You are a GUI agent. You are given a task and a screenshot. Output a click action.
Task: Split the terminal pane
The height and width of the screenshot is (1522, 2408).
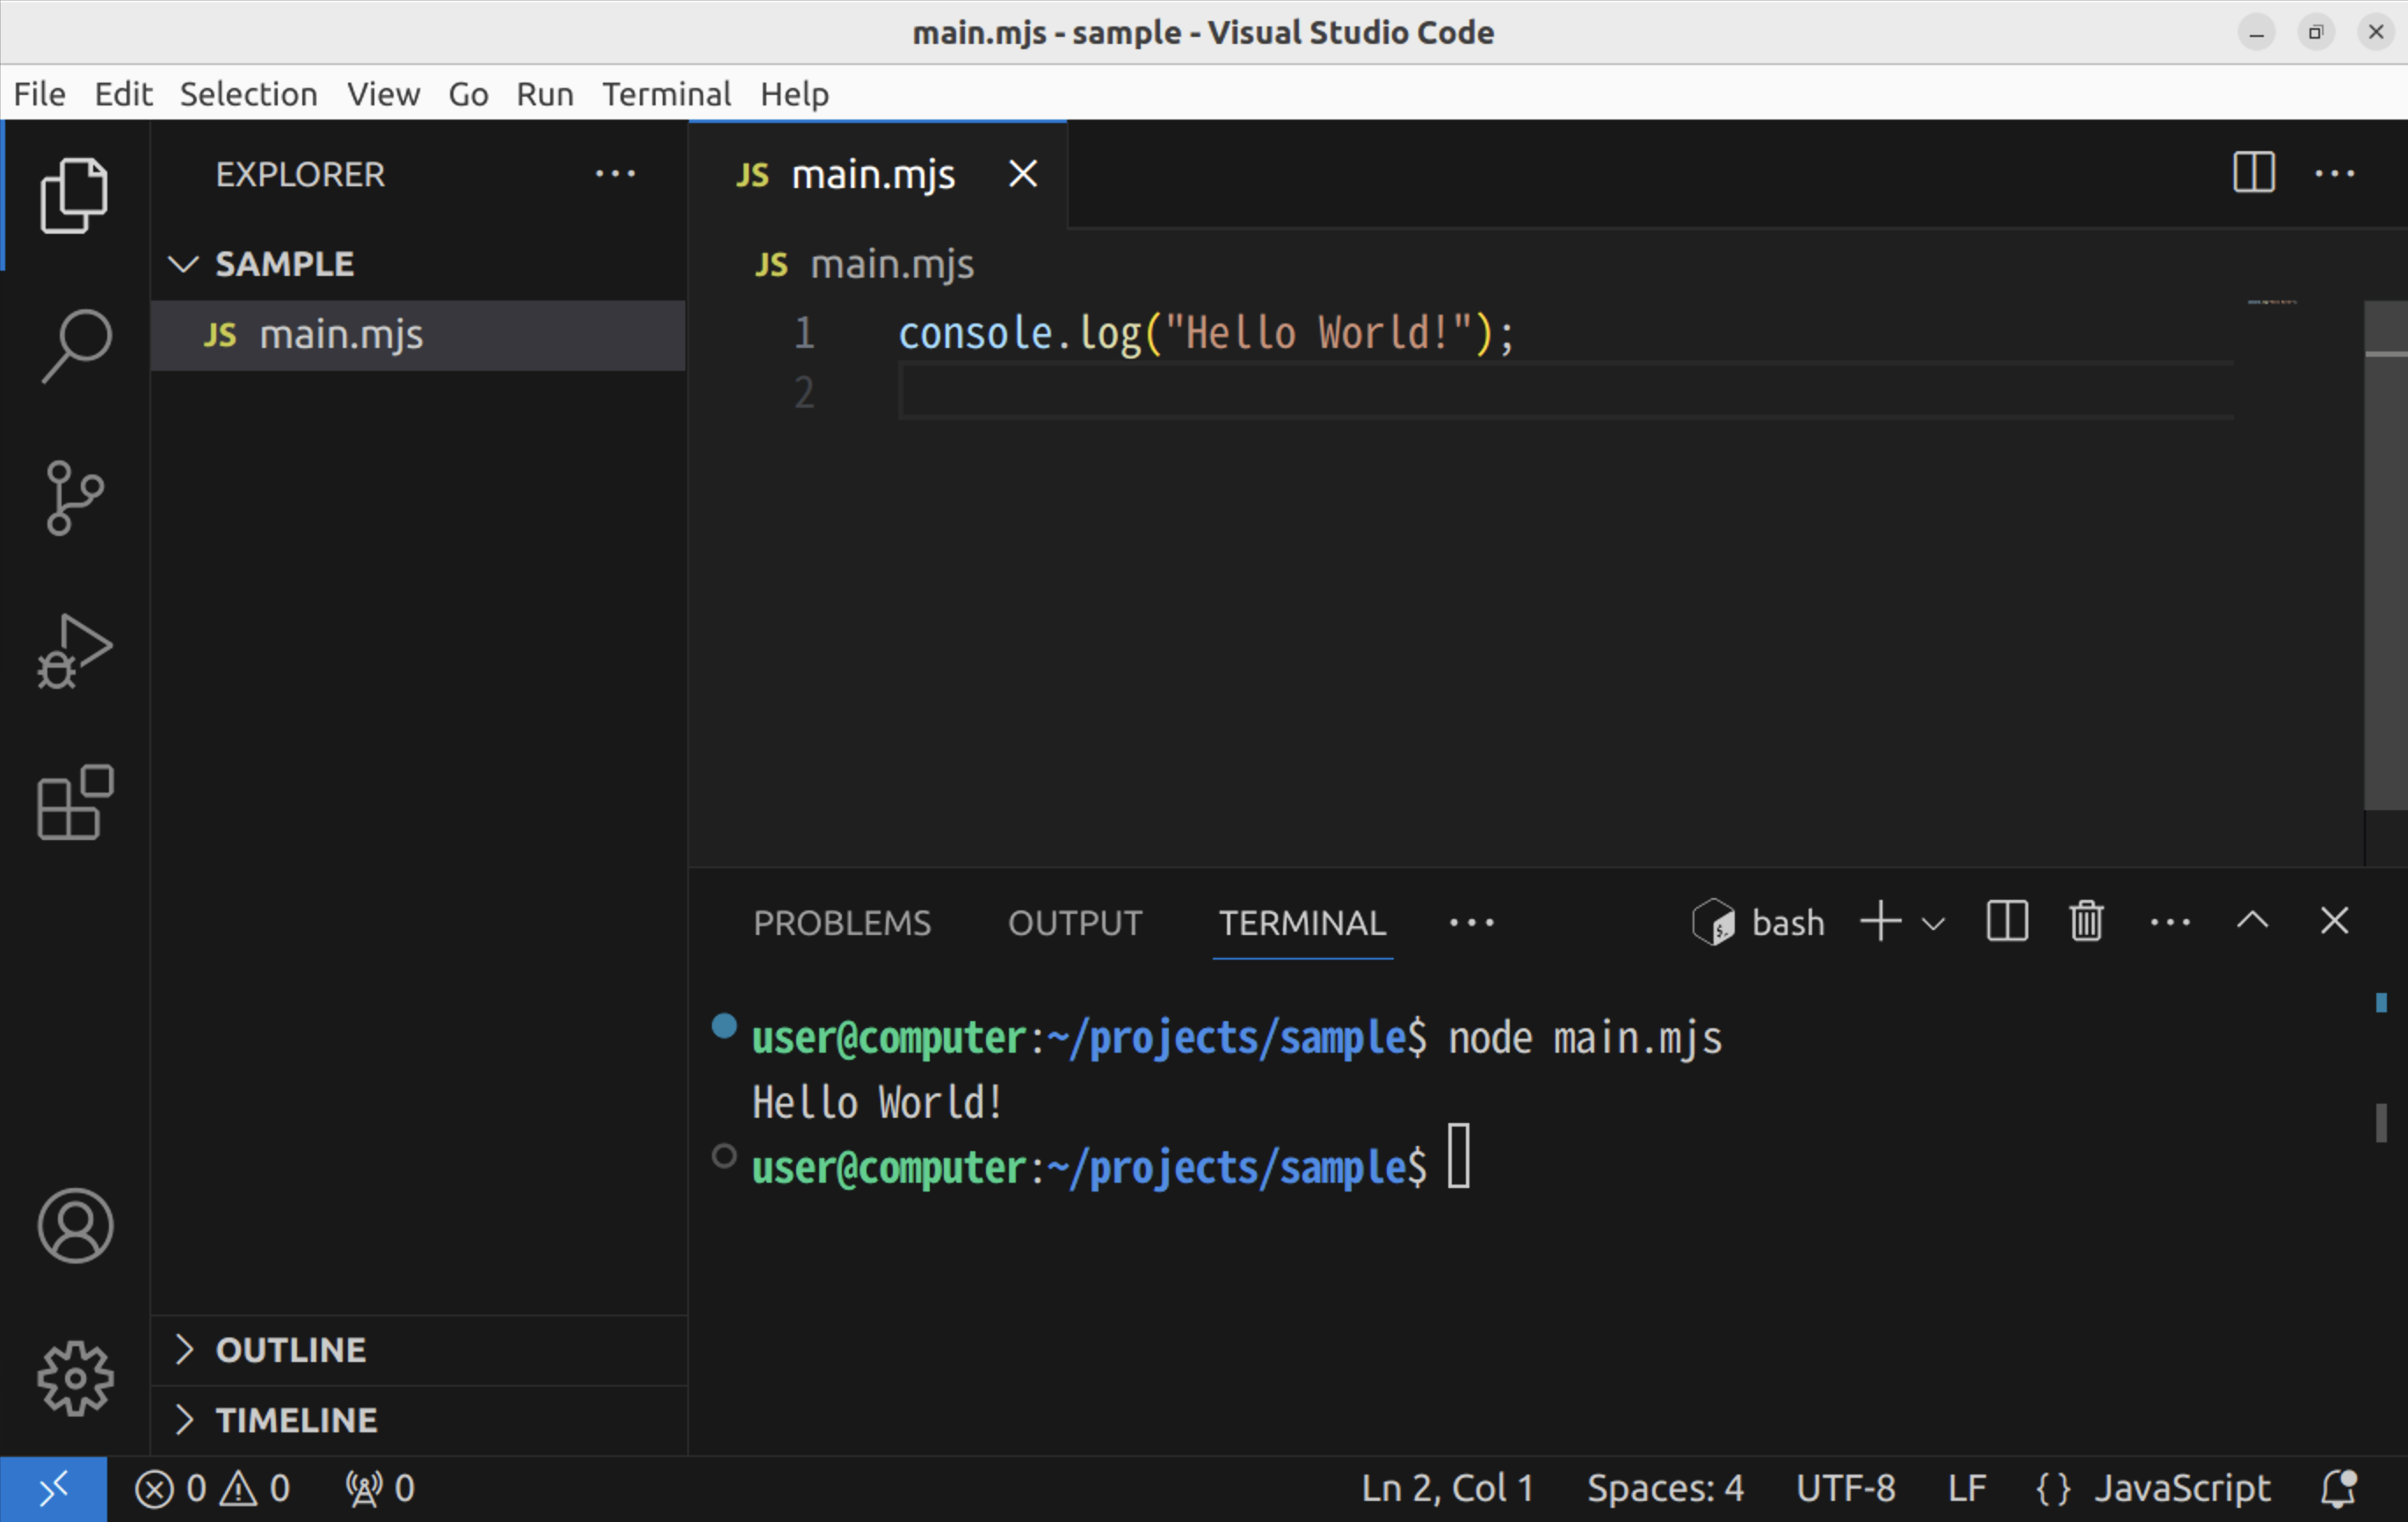pos(2006,921)
